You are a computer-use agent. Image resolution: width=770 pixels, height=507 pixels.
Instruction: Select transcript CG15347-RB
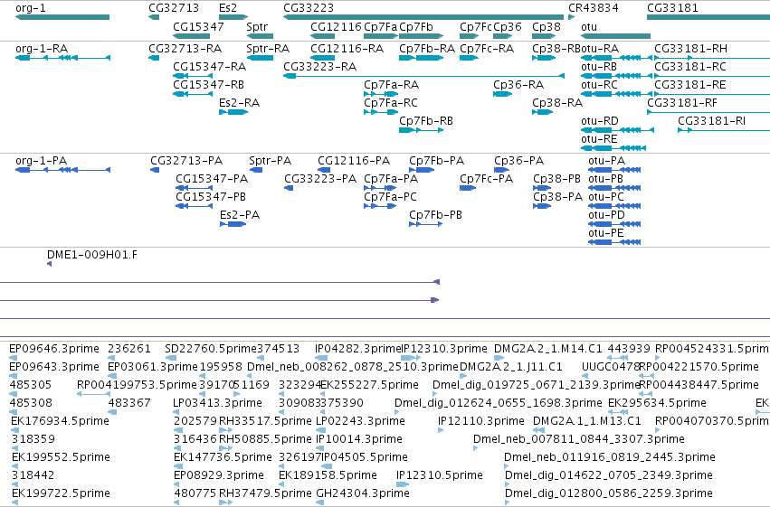click(193, 94)
